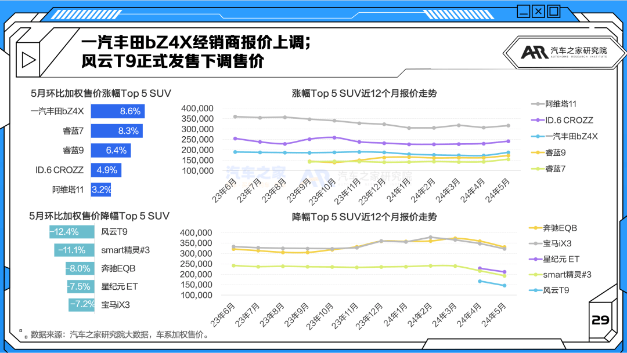Click the 奔驰EQB legend entry

pos(553,228)
